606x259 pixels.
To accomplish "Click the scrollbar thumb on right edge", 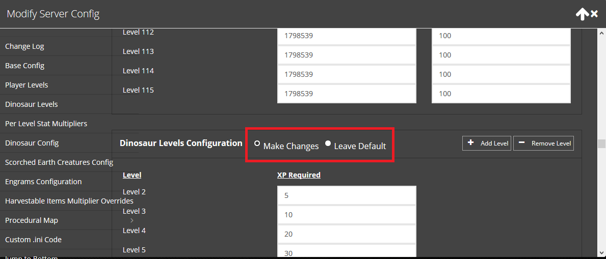I will (602, 143).
